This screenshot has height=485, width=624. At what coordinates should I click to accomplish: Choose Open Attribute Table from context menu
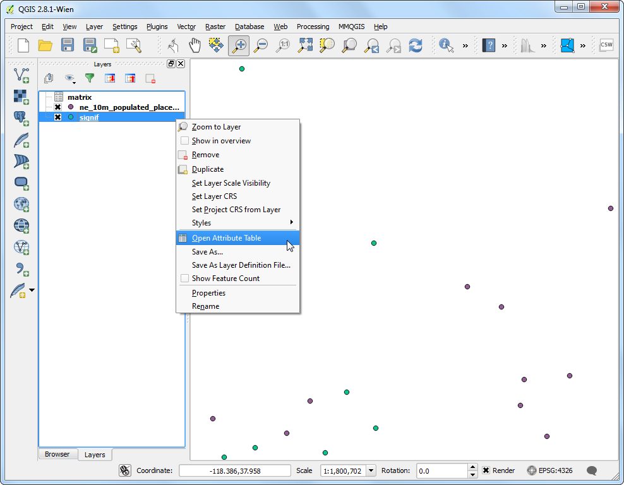point(237,238)
